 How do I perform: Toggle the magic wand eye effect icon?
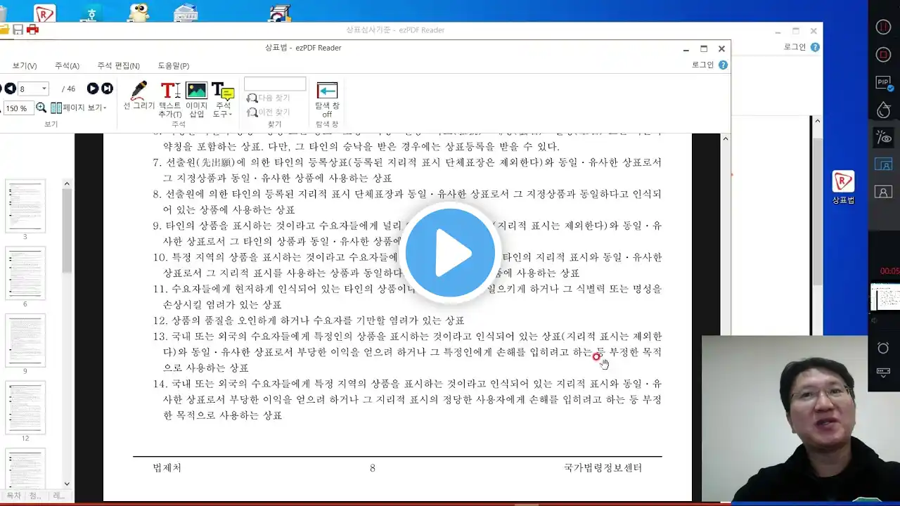(x=884, y=137)
